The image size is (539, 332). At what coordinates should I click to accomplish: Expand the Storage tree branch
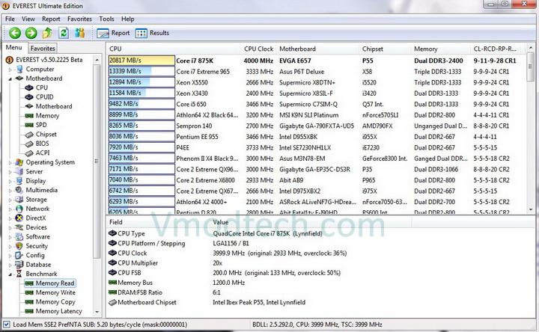pyautogui.click(x=10, y=200)
